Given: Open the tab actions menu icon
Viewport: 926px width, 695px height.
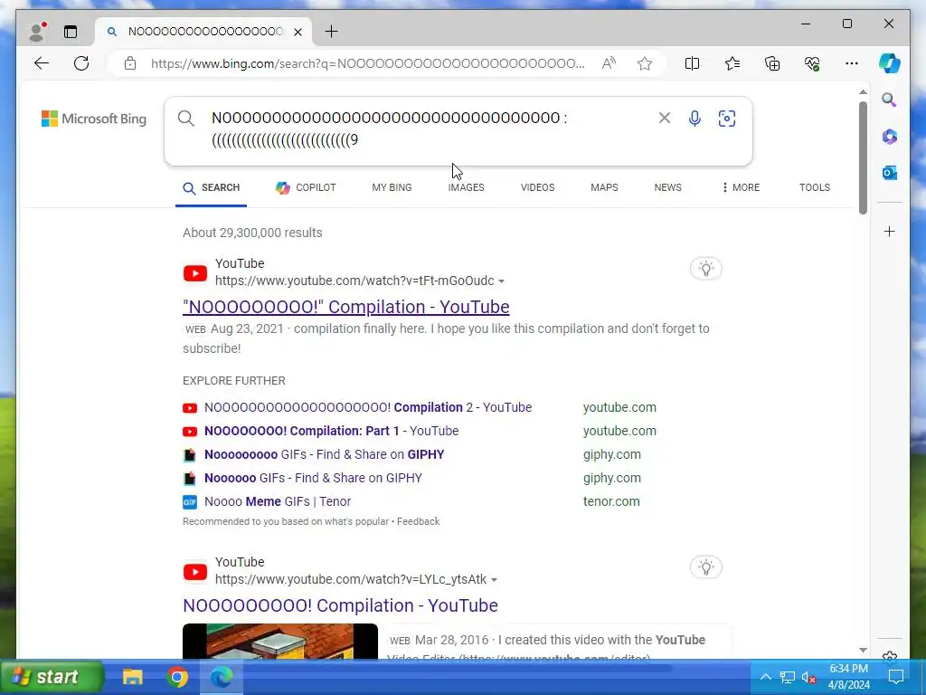Looking at the screenshot, I should click(71, 32).
